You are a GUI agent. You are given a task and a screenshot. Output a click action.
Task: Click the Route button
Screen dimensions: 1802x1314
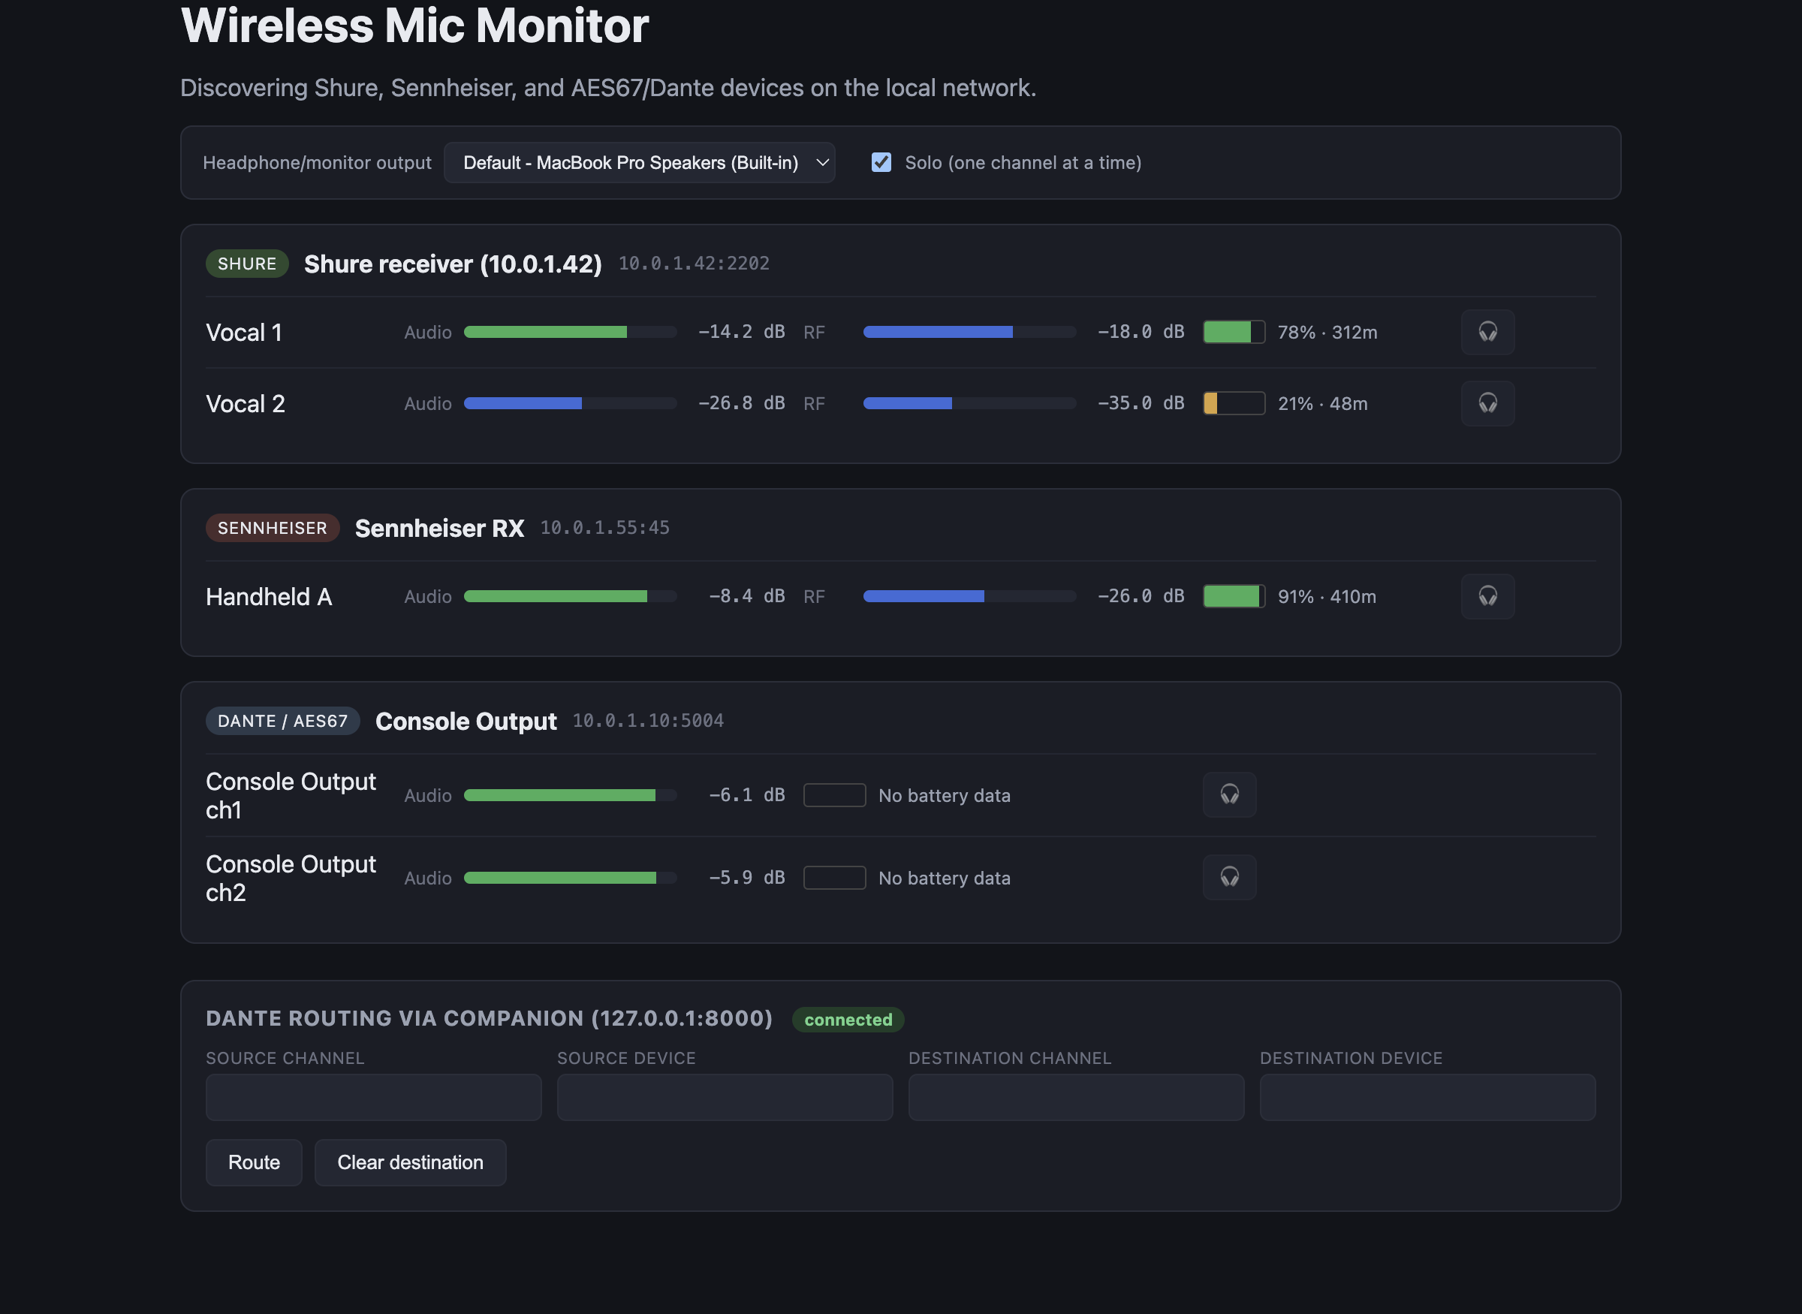point(254,1162)
